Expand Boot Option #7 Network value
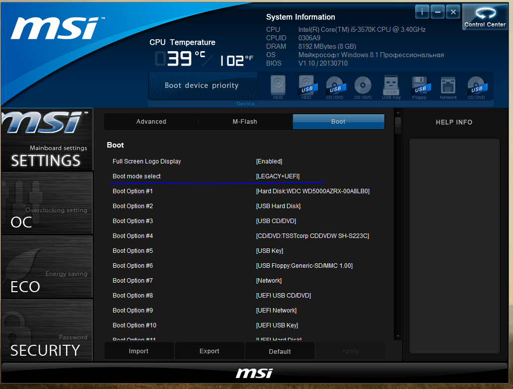 269,281
